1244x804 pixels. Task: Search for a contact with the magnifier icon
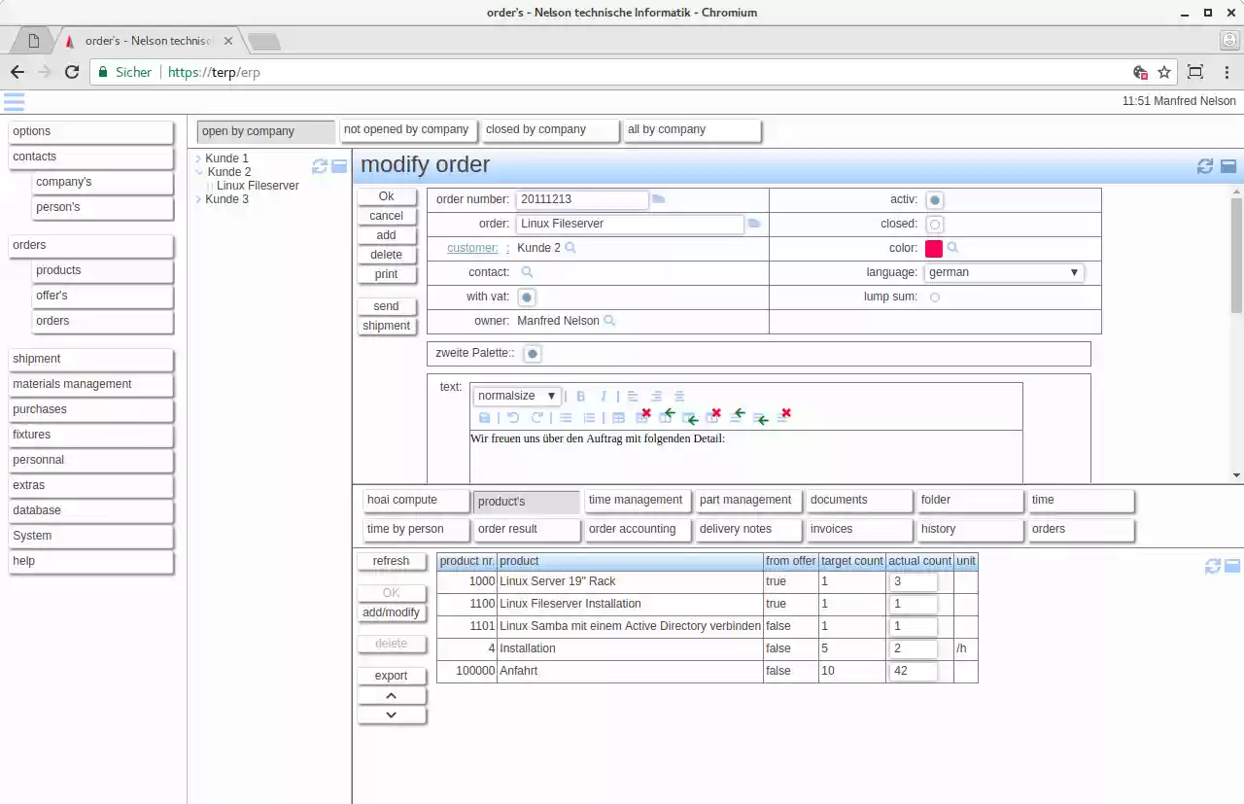[x=526, y=272]
